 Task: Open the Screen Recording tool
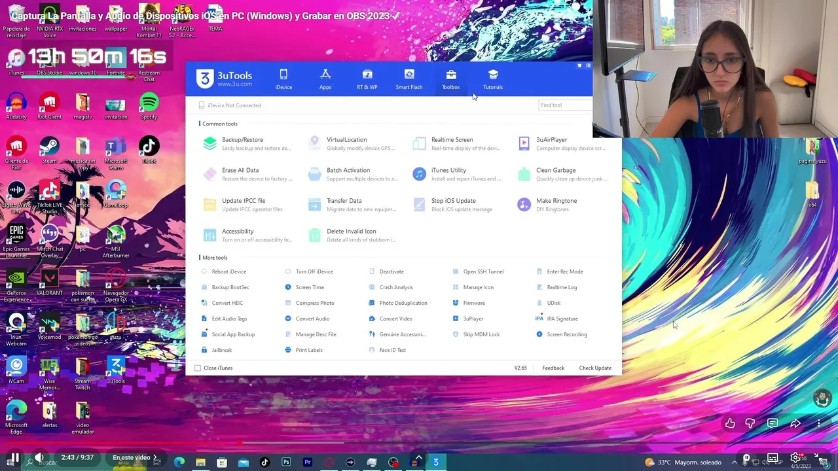(562, 334)
